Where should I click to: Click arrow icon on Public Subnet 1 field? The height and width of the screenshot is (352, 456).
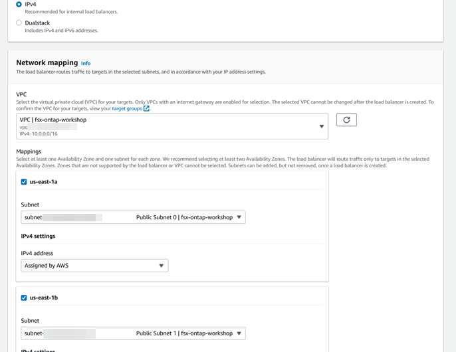[x=239, y=333]
